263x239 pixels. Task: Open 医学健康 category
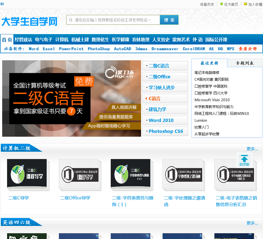tap(121, 40)
